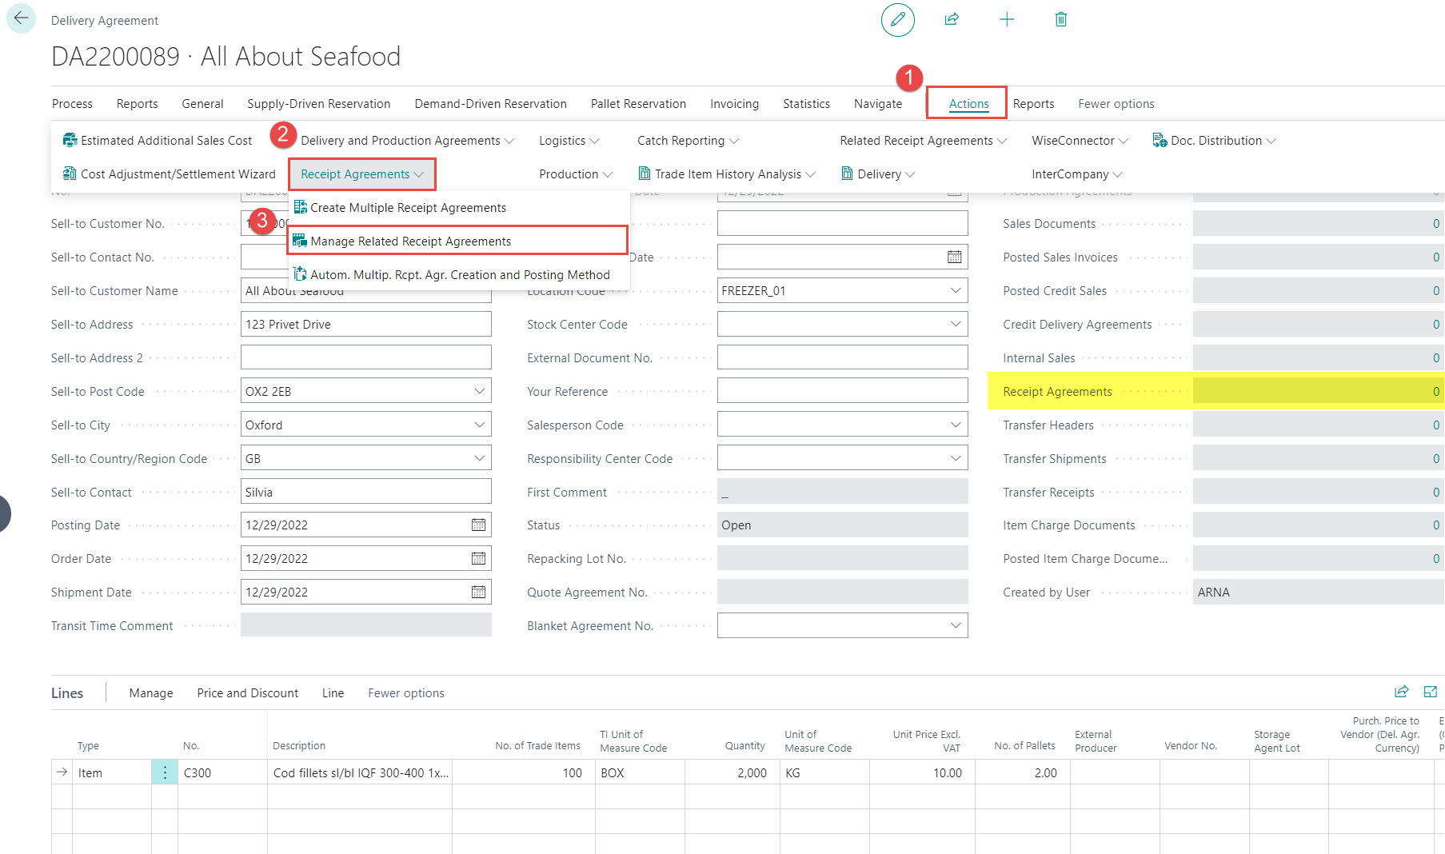Viewport: 1445px width, 854px height.
Task: Expand the Salesperson Code dropdown
Action: tap(955, 425)
